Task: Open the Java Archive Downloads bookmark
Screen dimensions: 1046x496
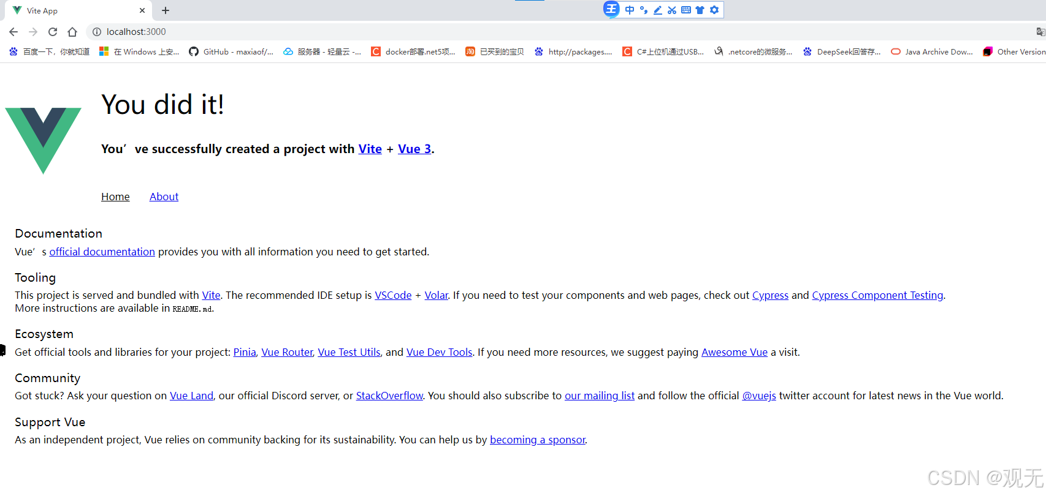Action: [x=932, y=52]
